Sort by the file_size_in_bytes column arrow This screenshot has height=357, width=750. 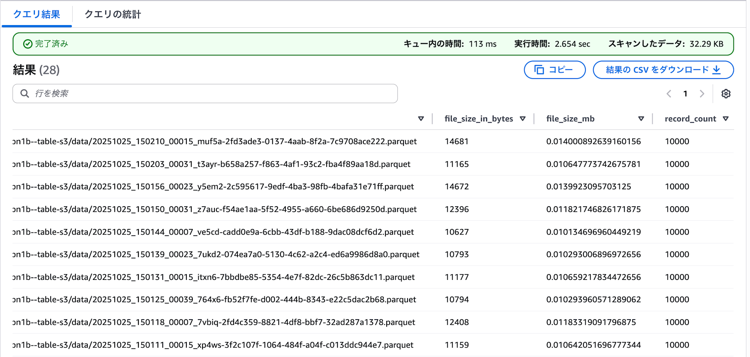click(522, 119)
